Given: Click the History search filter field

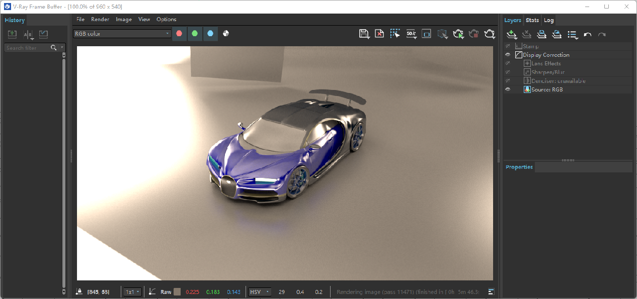Looking at the screenshot, I should (x=28, y=48).
